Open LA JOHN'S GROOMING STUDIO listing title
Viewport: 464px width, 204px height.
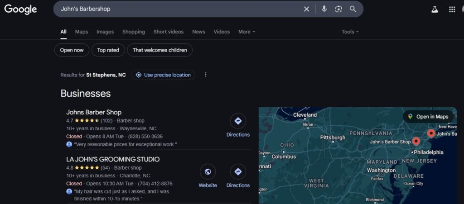click(113, 159)
